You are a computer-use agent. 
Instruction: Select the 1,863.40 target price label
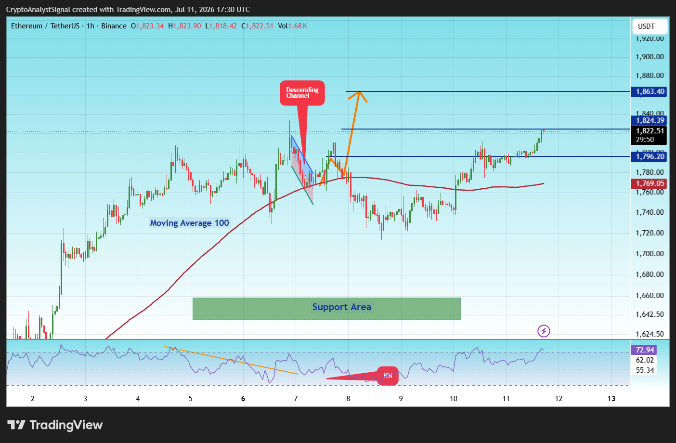(x=650, y=91)
